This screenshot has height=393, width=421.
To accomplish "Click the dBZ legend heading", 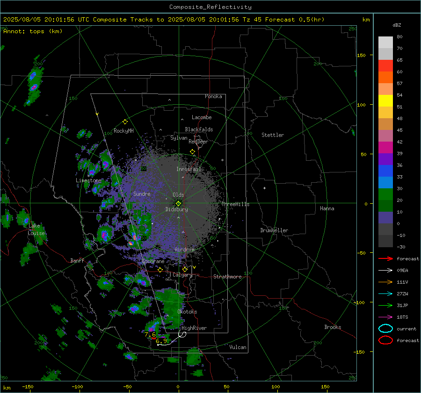I will [397, 25].
